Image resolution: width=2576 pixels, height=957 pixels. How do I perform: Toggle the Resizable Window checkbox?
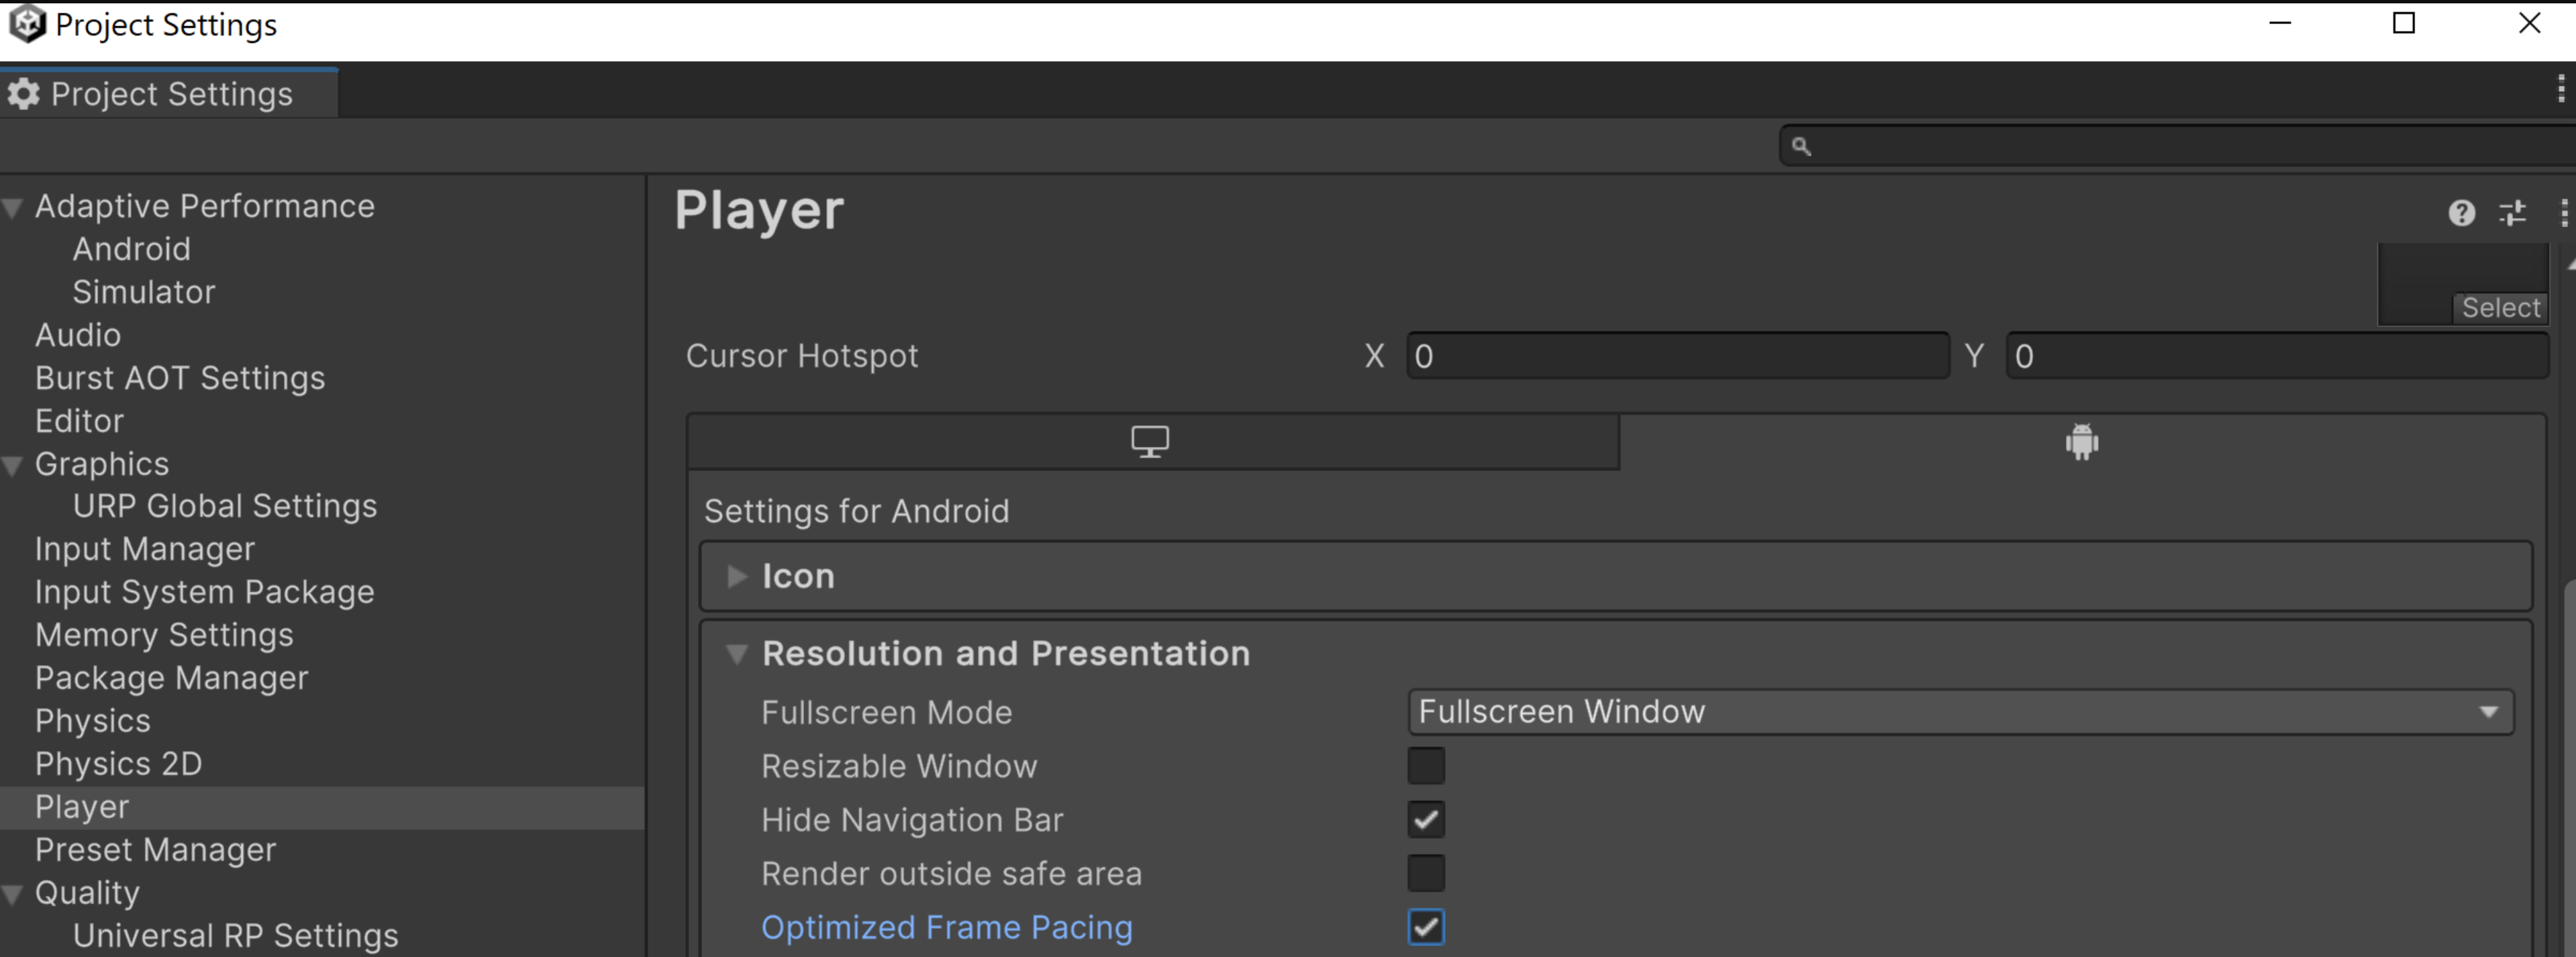click(x=1426, y=765)
